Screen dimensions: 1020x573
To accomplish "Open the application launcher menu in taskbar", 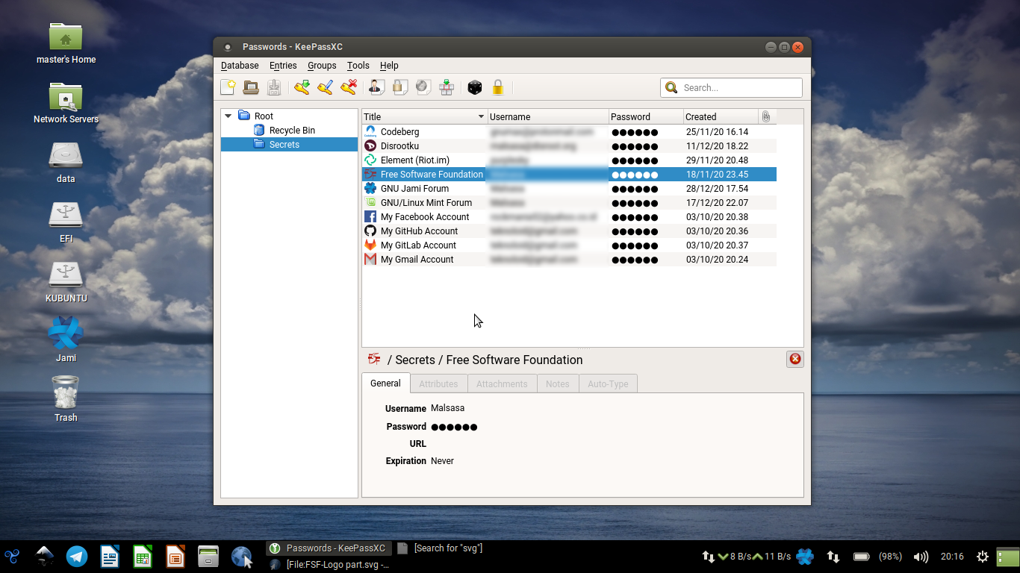I will 12,556.
